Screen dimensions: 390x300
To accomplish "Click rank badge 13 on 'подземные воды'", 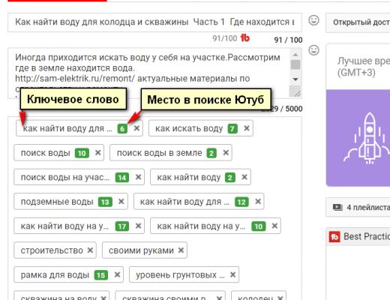I will point(105,202).
